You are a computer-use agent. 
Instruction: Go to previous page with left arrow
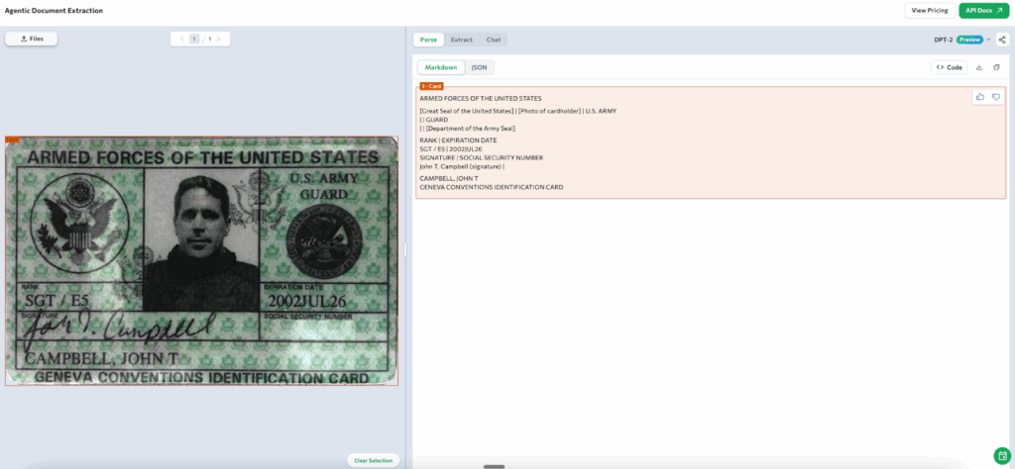pos(181,39)
